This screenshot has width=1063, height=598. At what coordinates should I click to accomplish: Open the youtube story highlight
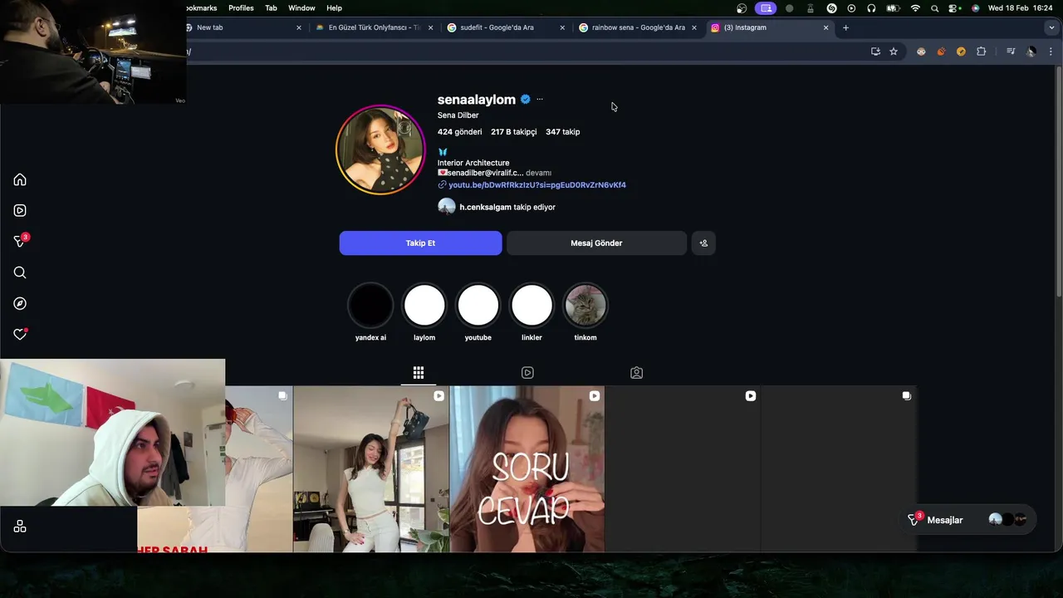(x=478, y=306)
